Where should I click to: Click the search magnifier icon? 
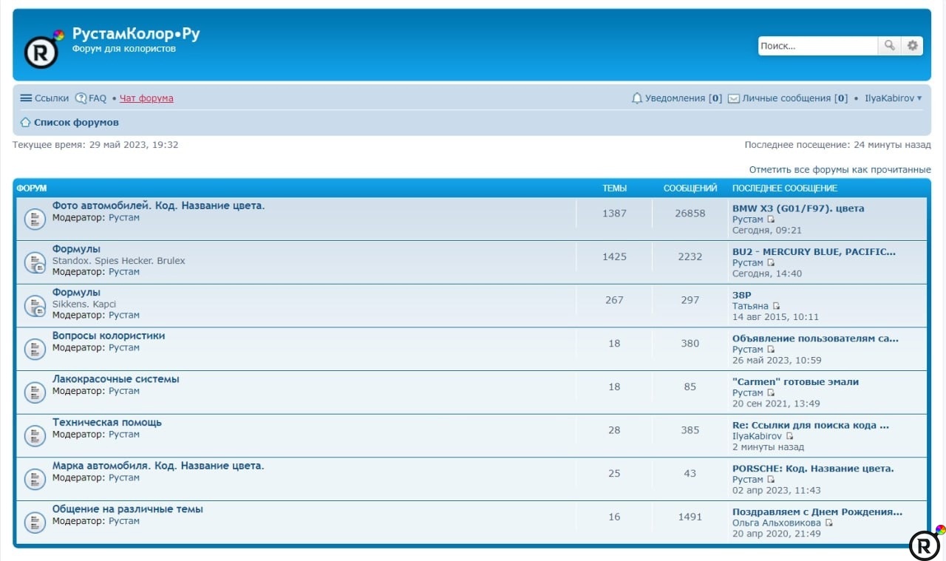coord(889,46)
